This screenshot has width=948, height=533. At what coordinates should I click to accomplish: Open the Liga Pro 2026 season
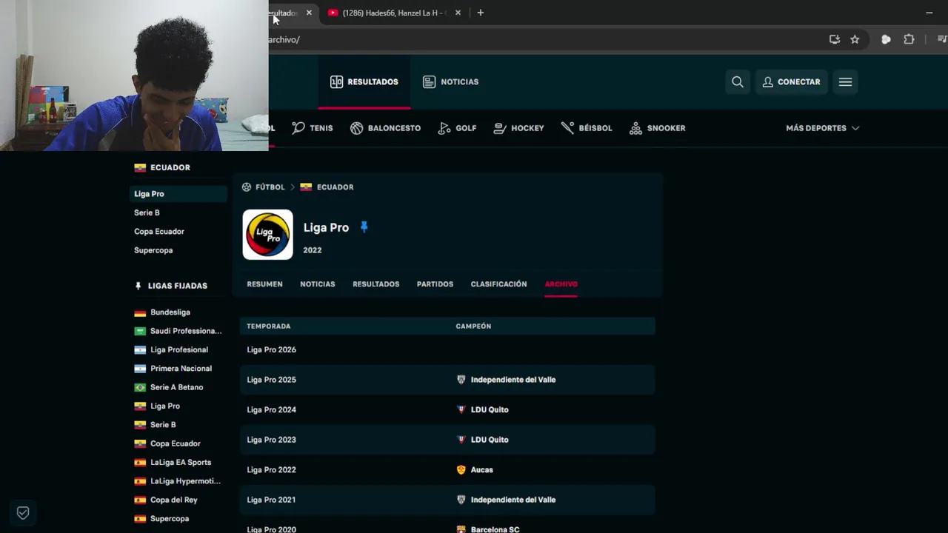click(271, 350)
